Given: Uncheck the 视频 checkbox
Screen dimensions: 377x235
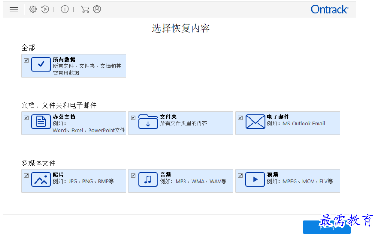Looking at the screenshot, I should click(x=240, y=176).
